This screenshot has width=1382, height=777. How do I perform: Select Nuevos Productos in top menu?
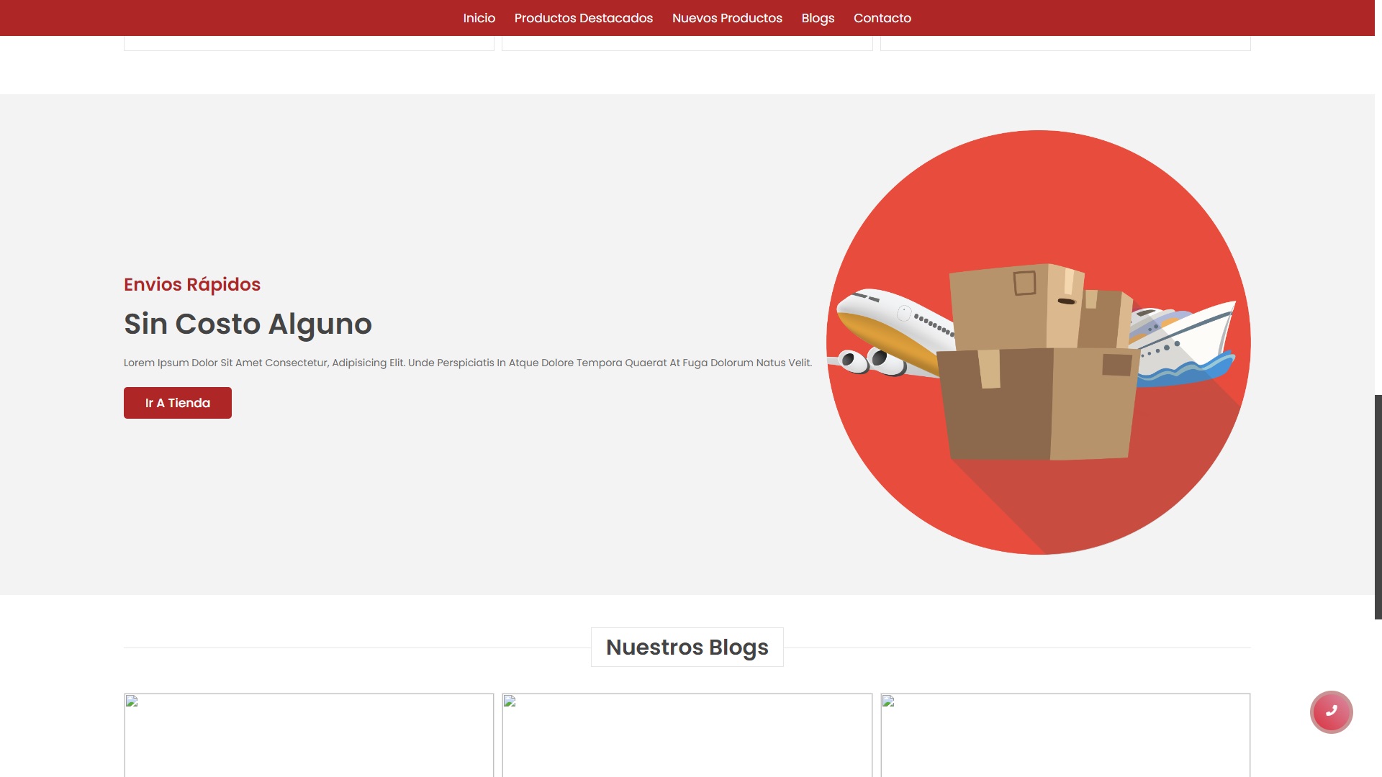[x=727, y=18]
